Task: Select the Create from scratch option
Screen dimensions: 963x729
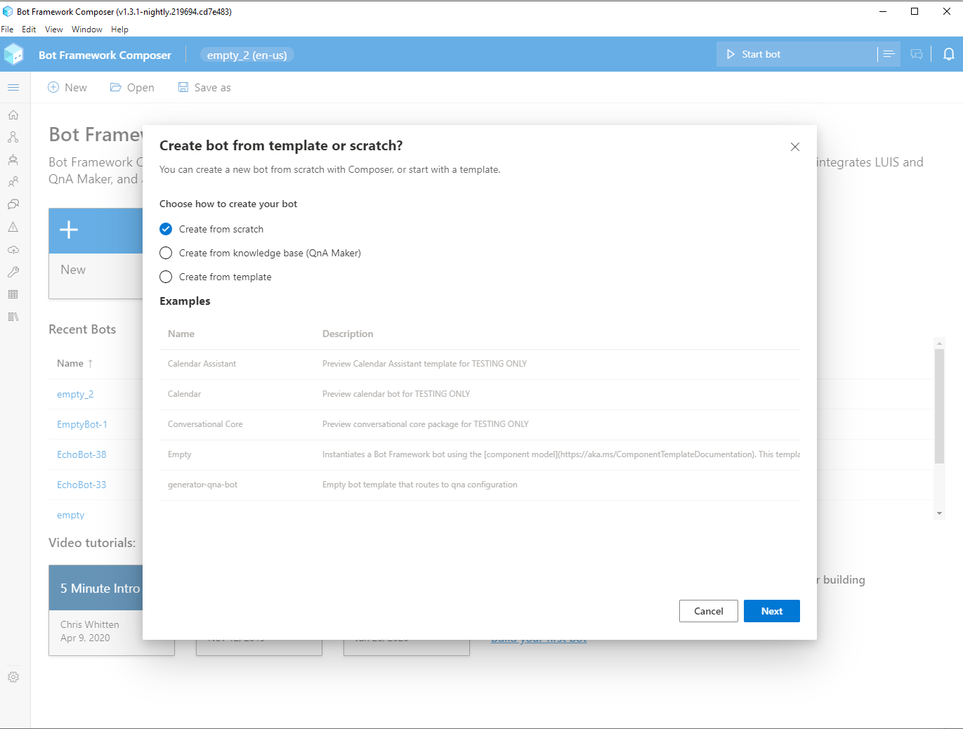Action: click(x=166, y=229)
